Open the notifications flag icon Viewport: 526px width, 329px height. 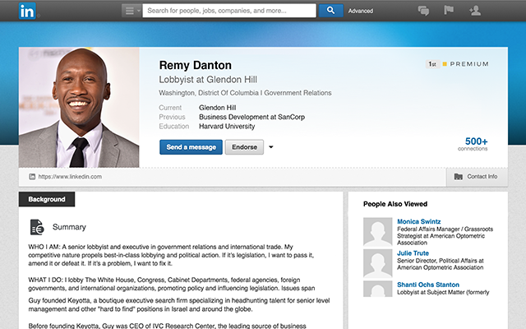pyautogui.click(x=449, y=11)
